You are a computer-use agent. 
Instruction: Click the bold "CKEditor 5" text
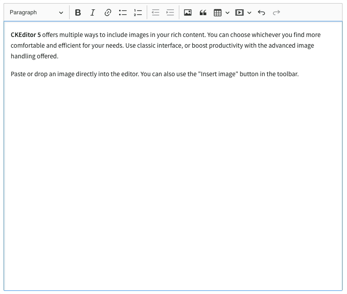pyautogui.click(x=25, y=35)
